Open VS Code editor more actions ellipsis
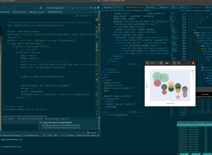 point(176,7)
